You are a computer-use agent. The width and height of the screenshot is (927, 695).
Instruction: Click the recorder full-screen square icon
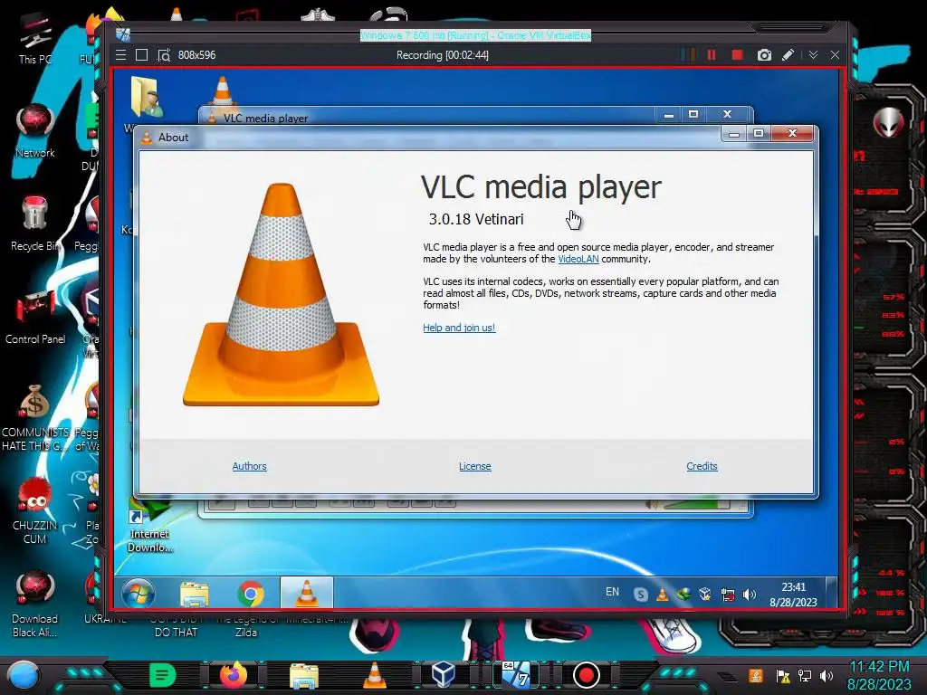coord(141,55)
